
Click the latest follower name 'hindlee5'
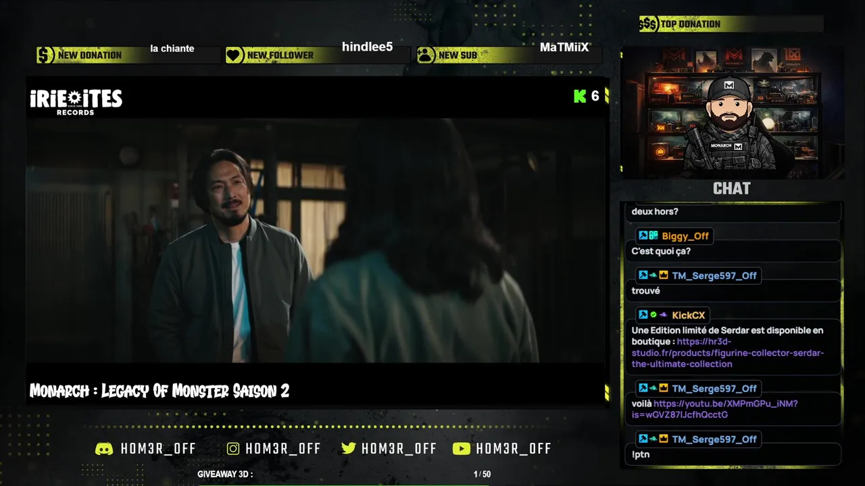(x=367, y=47)
